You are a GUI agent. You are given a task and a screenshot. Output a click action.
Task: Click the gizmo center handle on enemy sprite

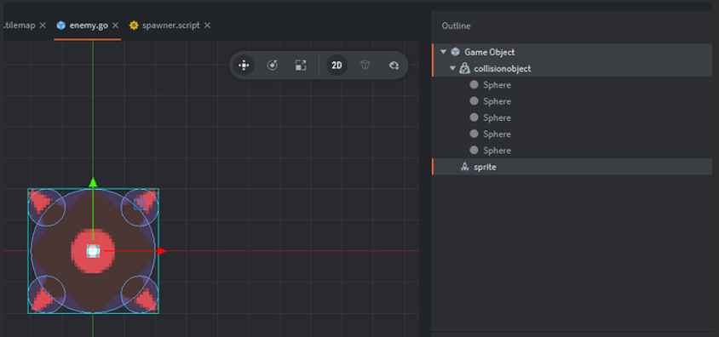93,251
